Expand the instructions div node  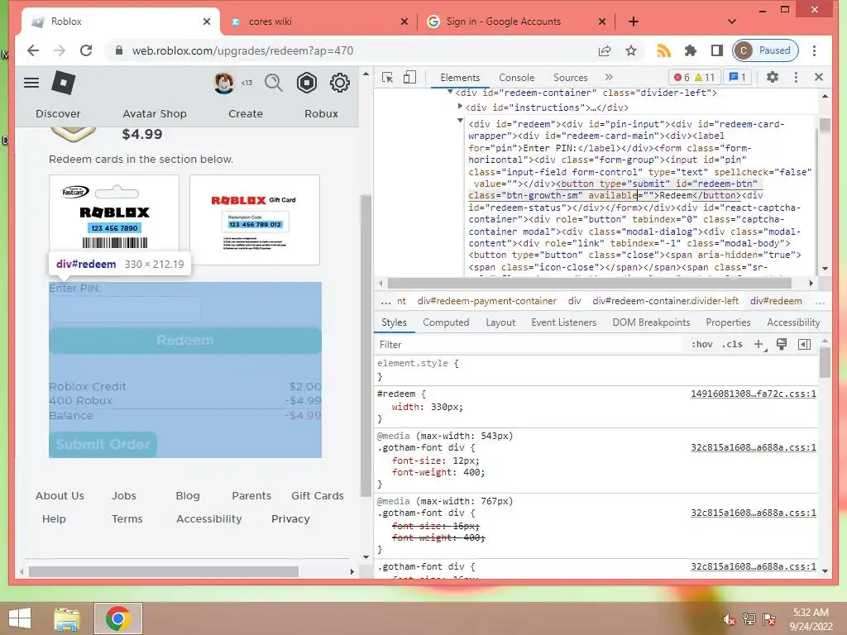coord(460,107)
